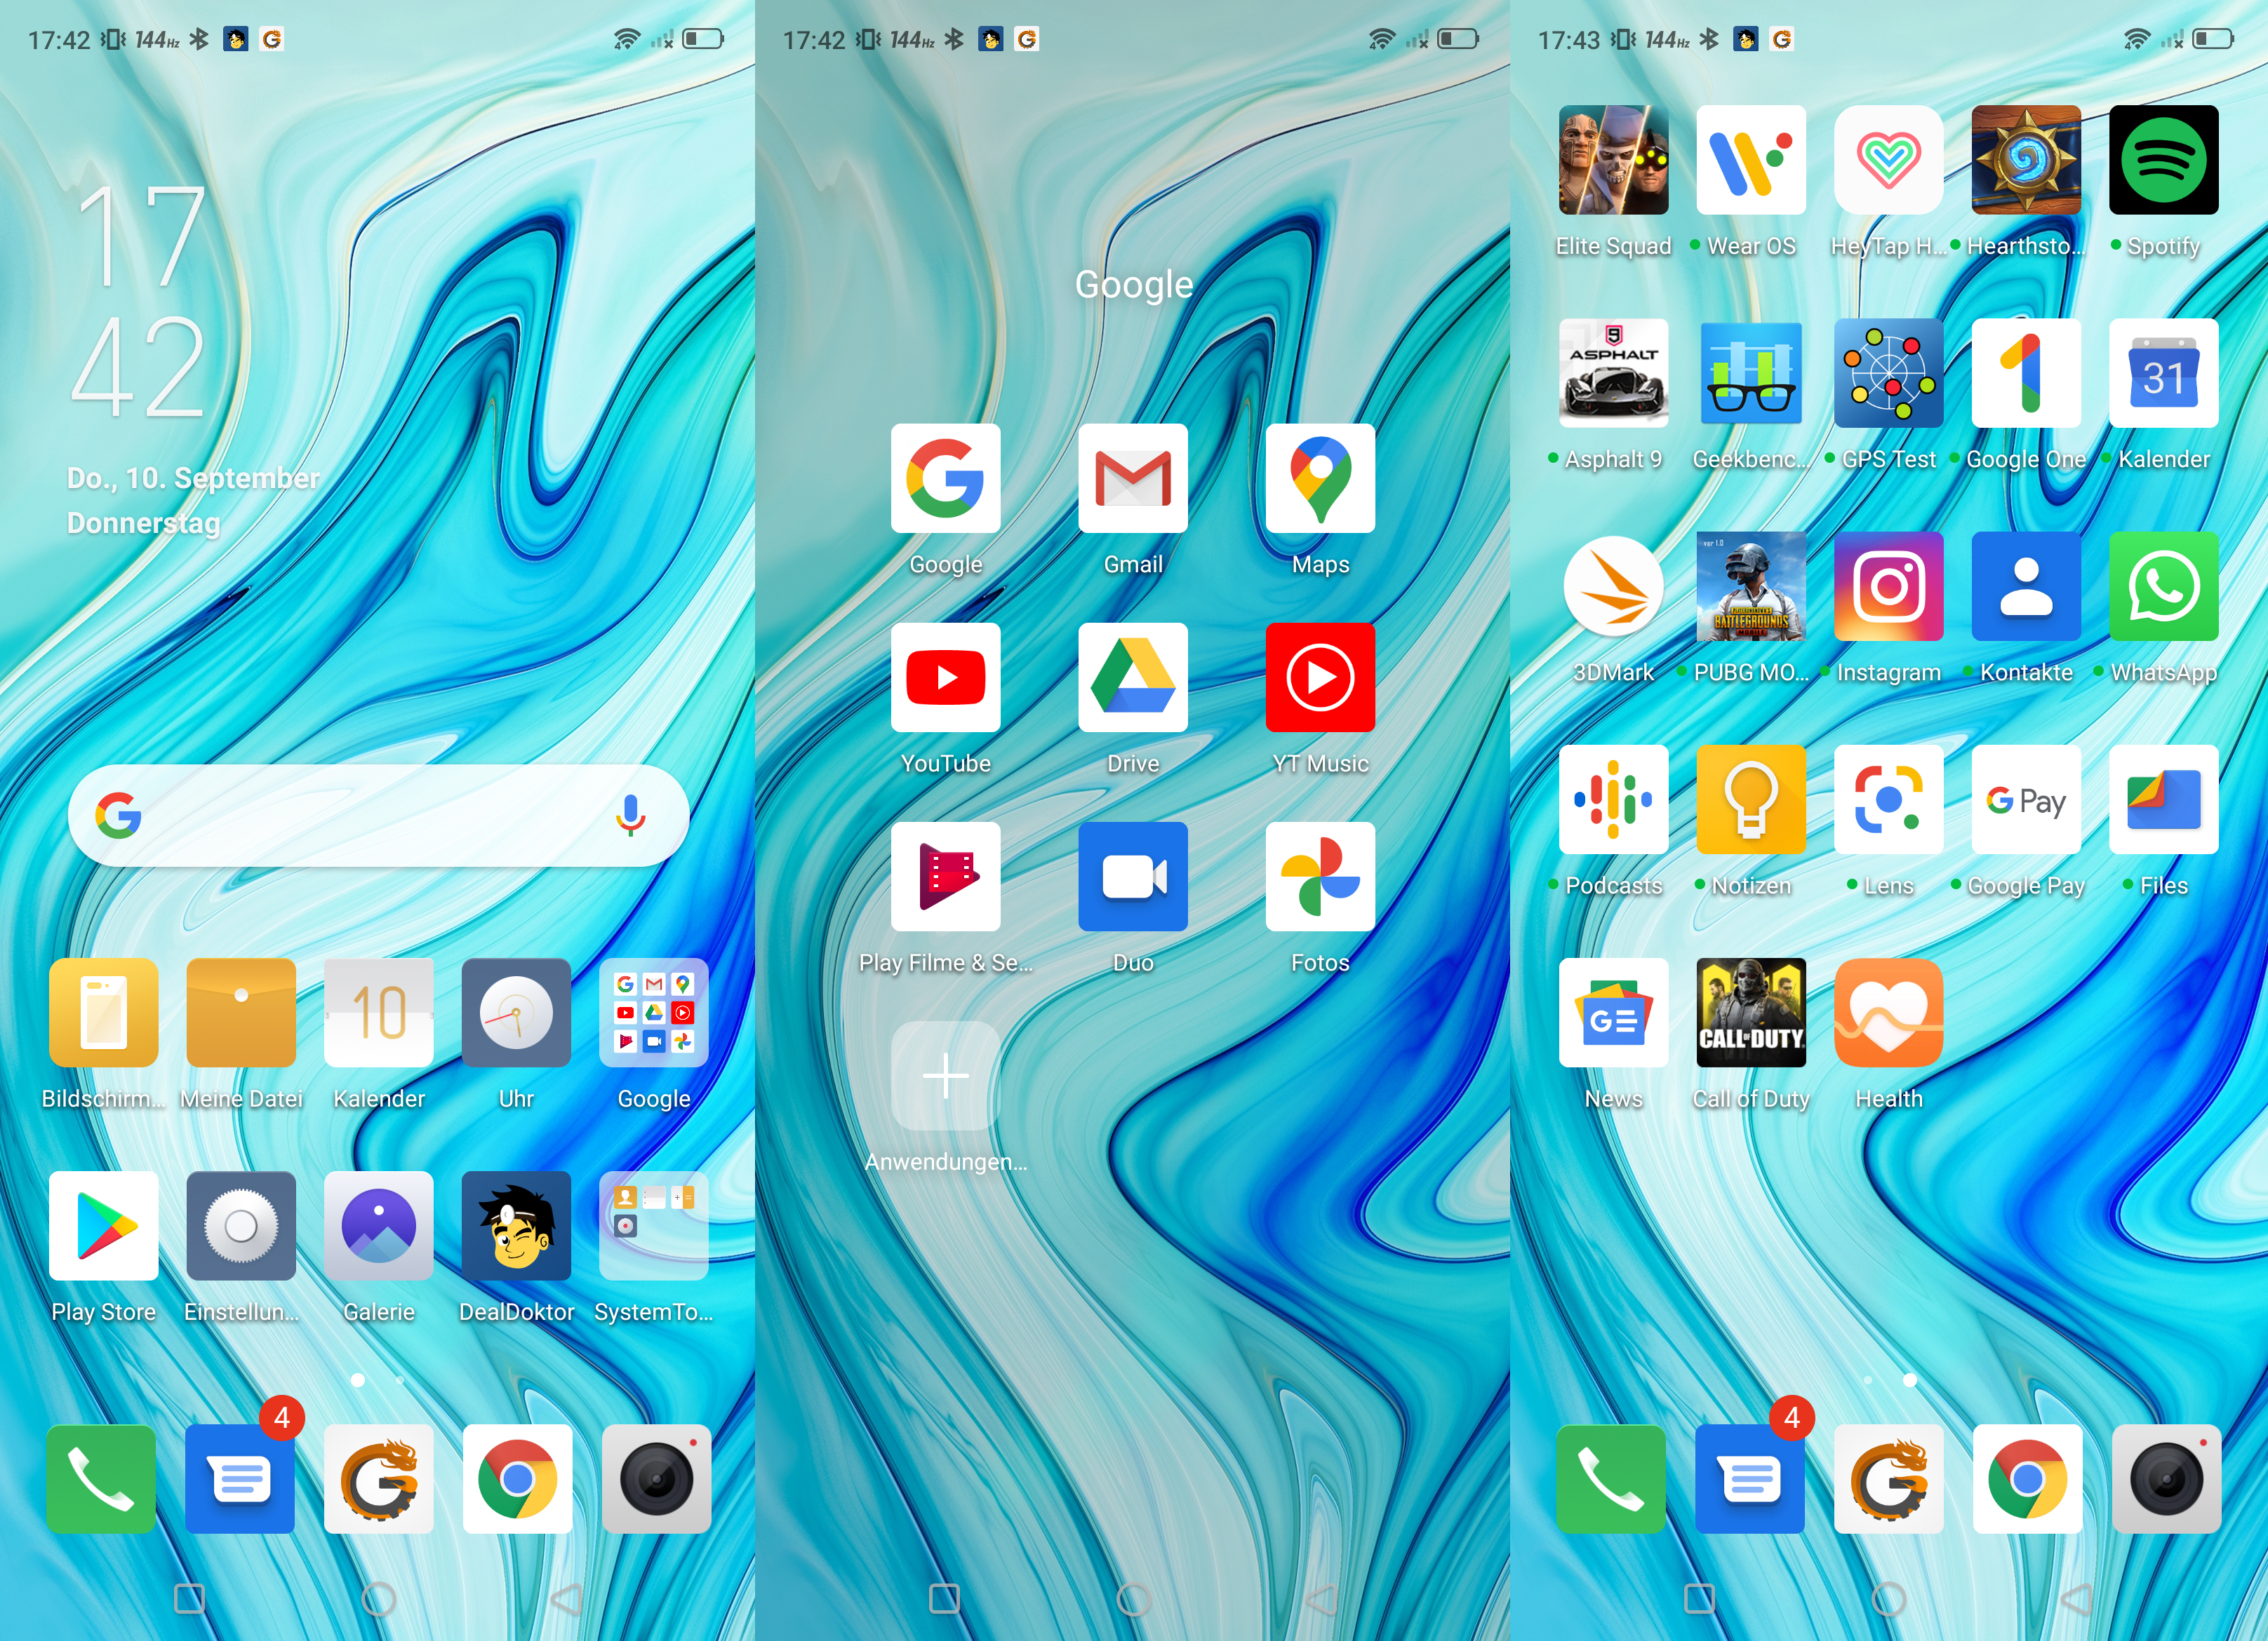Open Messages with 4 badge, left screen
The width and height of the screenshot is (2268, 1641).
240,1479
